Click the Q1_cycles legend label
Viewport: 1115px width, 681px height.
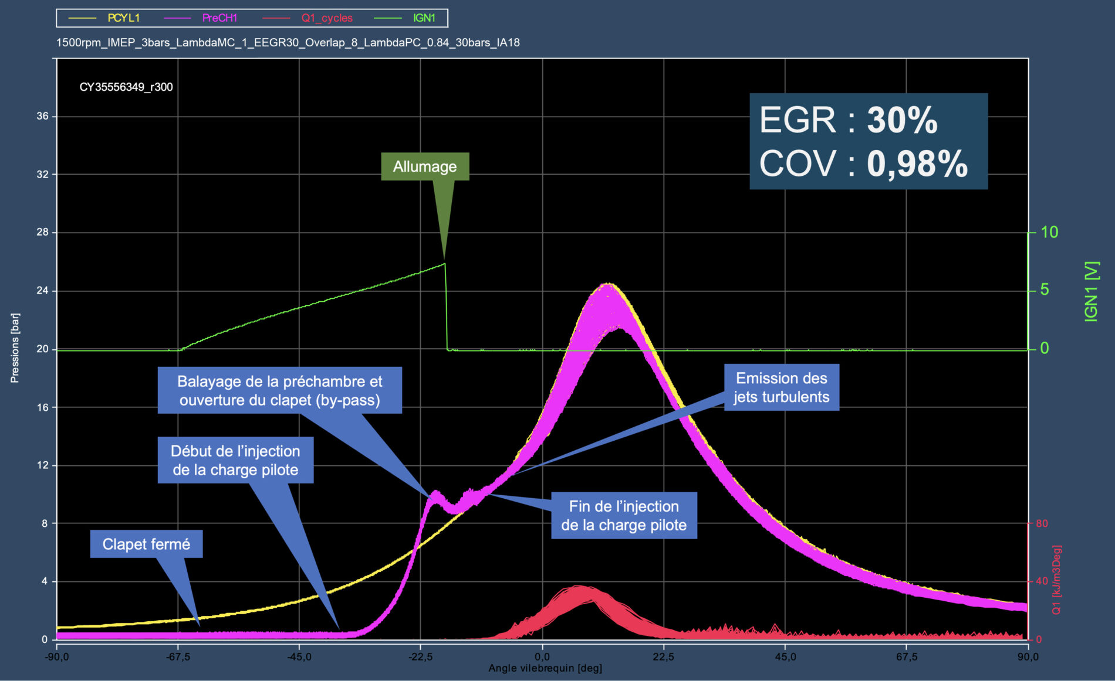click(x=327, y=18)
